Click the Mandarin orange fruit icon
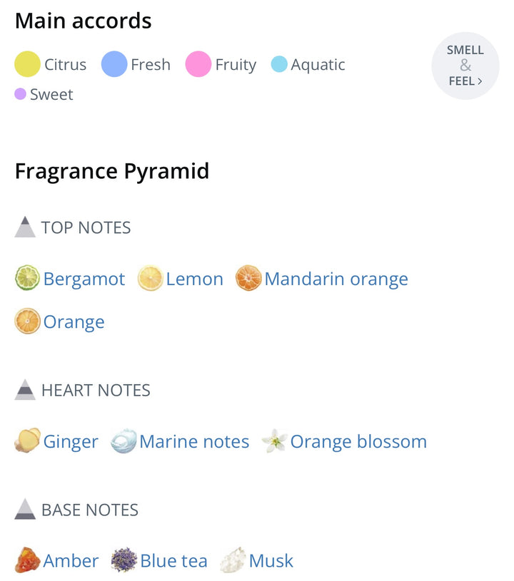The image size is (514, 581). [248, 278]
